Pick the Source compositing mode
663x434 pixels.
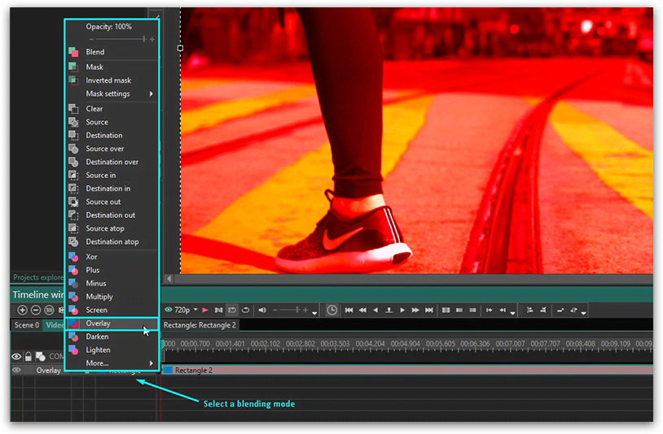(112, 122)
